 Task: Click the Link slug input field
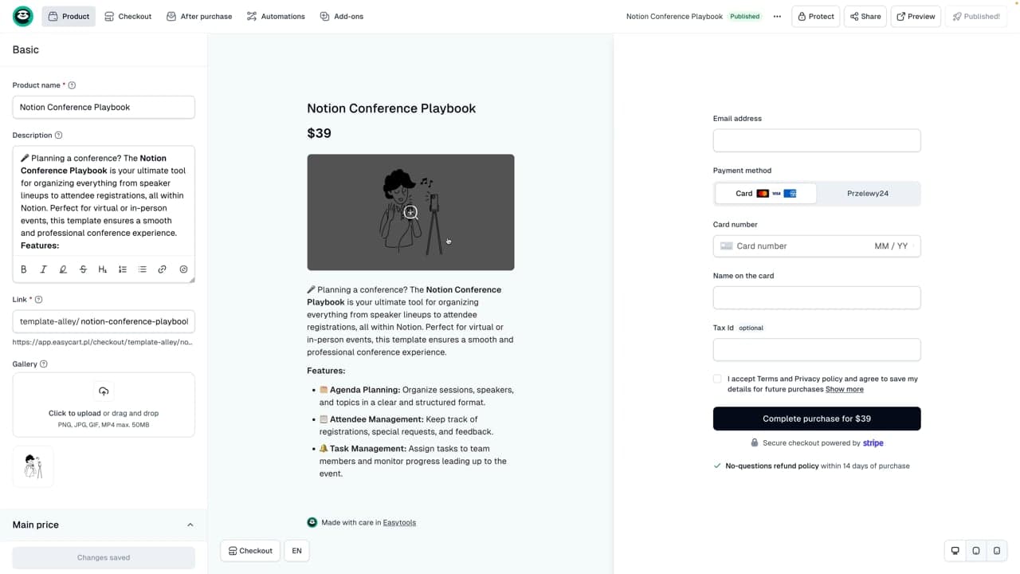tap(104, 321)
